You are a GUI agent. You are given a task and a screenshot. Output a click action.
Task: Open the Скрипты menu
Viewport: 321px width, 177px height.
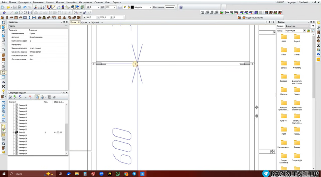click(99, 2)
